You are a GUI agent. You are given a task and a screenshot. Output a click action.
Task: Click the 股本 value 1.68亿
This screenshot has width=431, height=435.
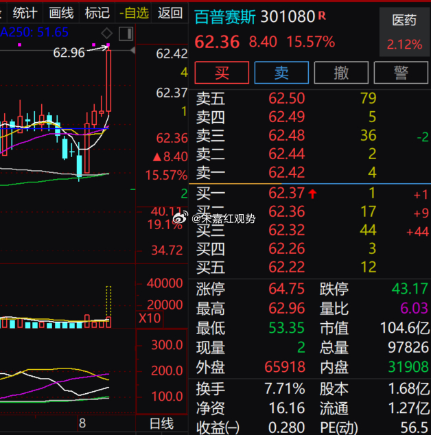pos(408,388)
